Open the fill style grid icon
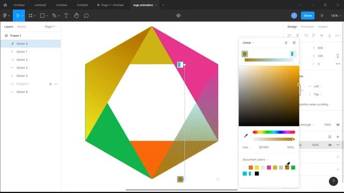Viewport: 344px width, 193px height. tap(329, 137)
